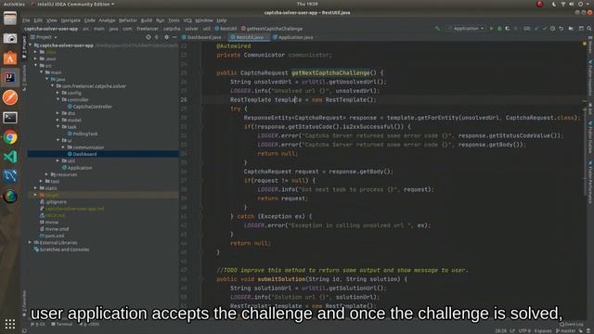
Task: Open Google Chrome from the dock
Action: (10, 137)
